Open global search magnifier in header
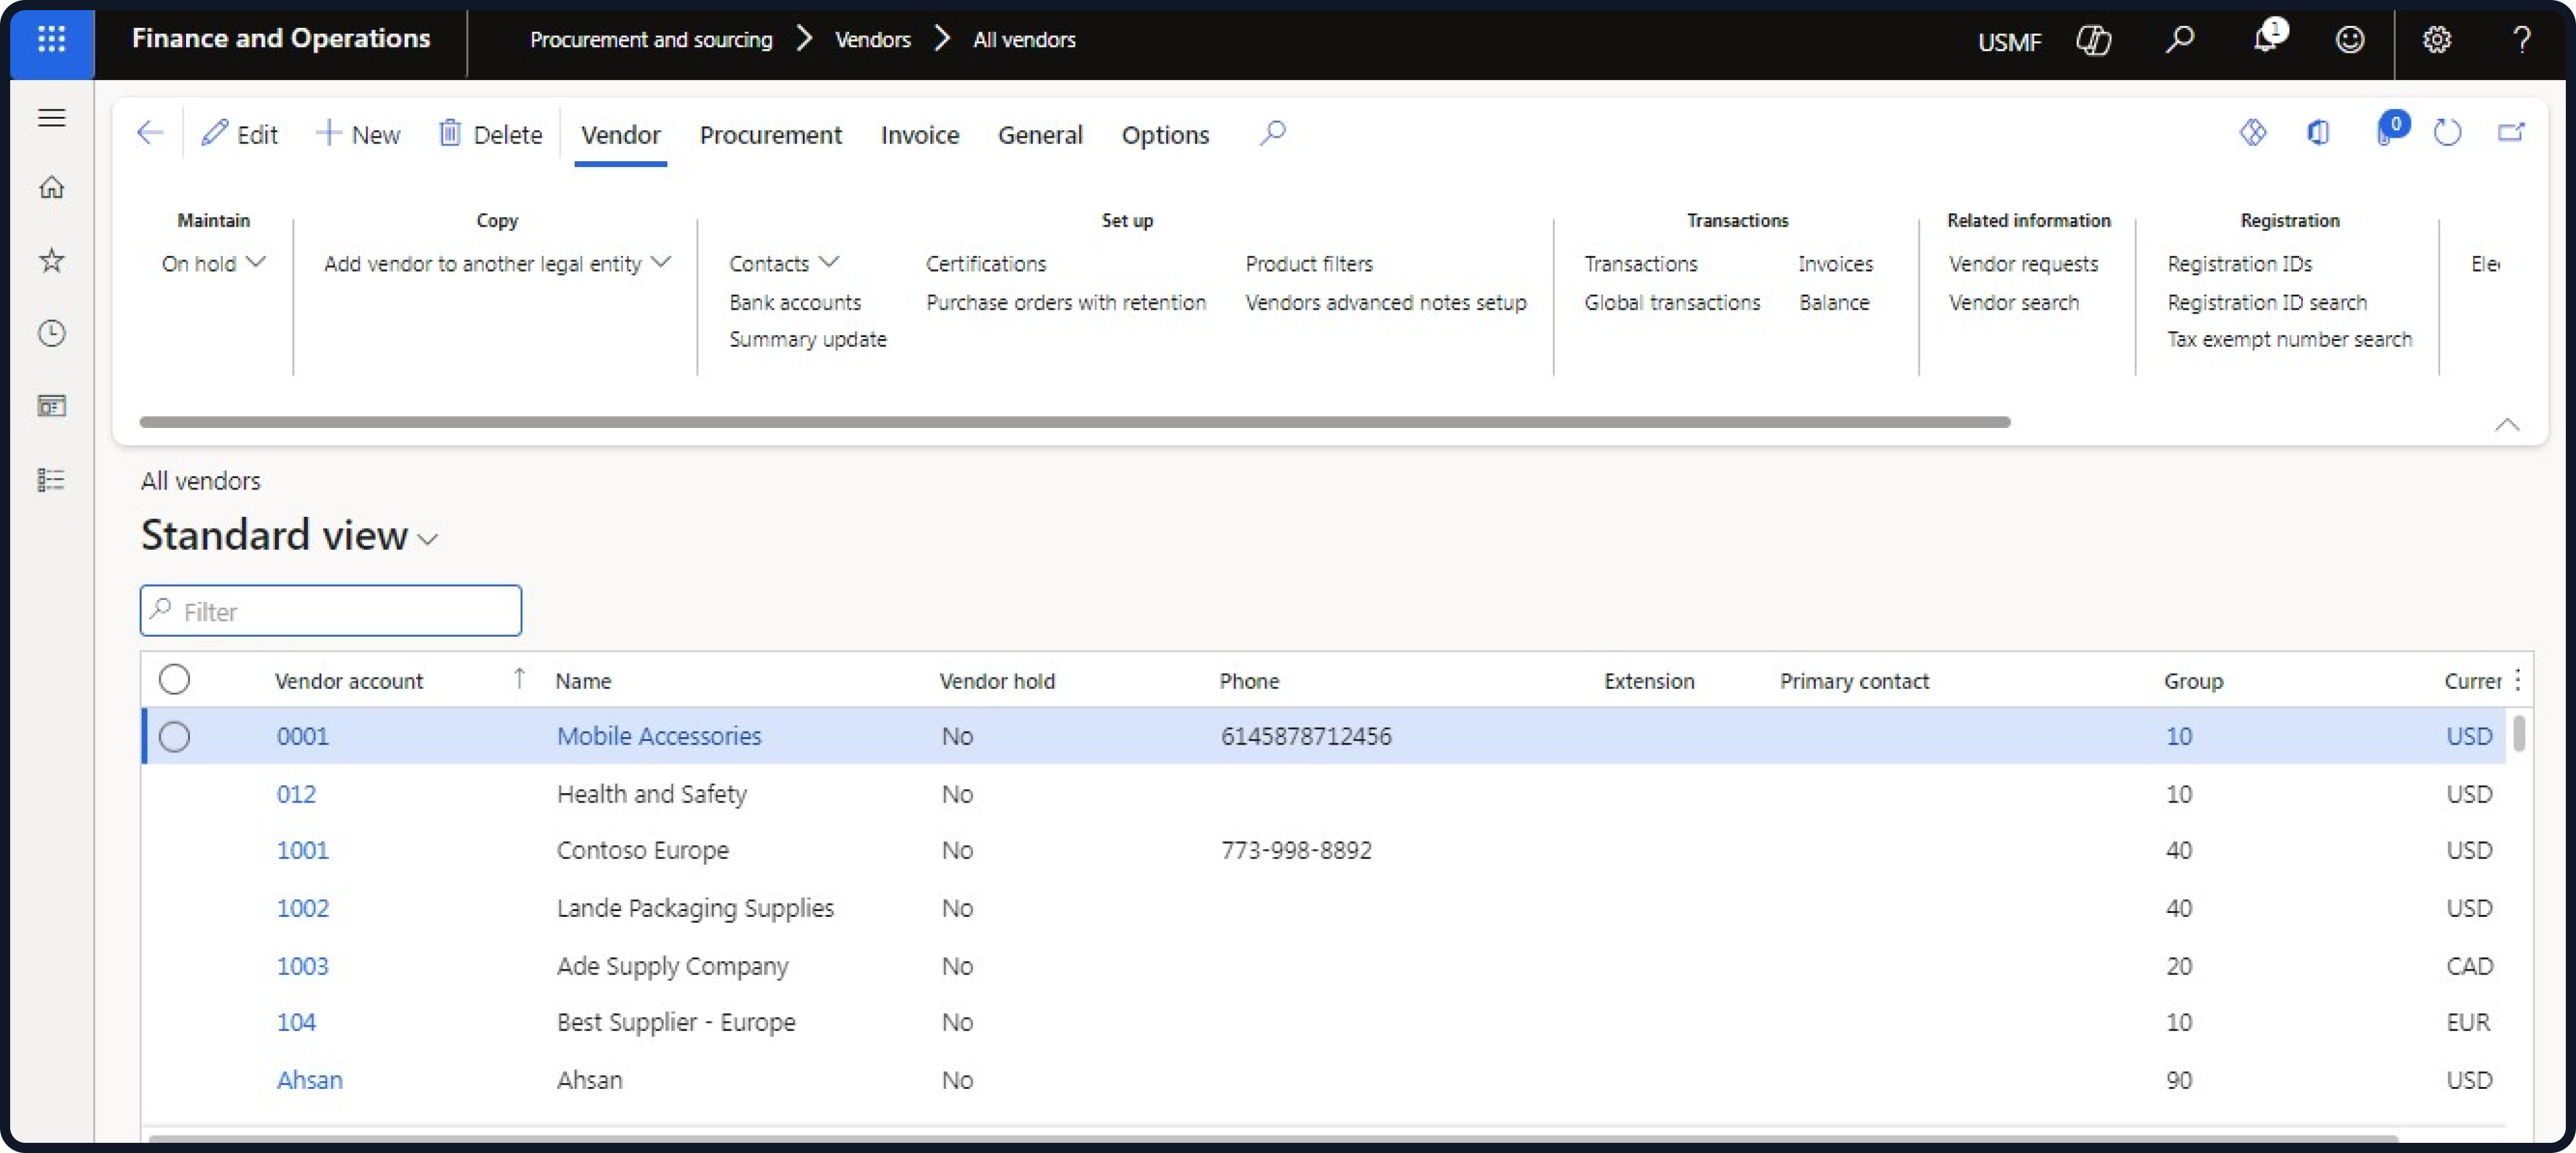Screen dimensions: 2576x1153 point(2179,40)
